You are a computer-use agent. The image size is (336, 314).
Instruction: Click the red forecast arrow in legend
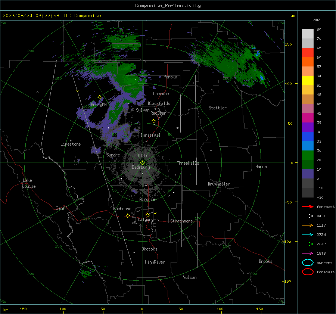[308, 206]
